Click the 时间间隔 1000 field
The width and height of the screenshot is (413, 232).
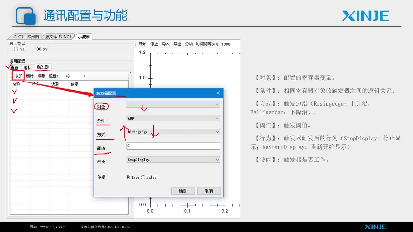(x=230, y=44)
